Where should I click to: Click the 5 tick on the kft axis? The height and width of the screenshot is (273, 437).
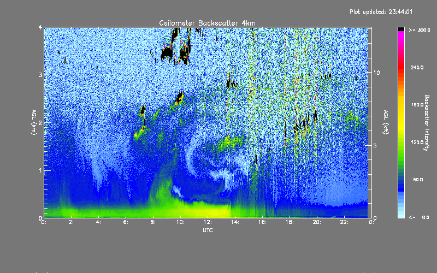(x=375, y=145)
